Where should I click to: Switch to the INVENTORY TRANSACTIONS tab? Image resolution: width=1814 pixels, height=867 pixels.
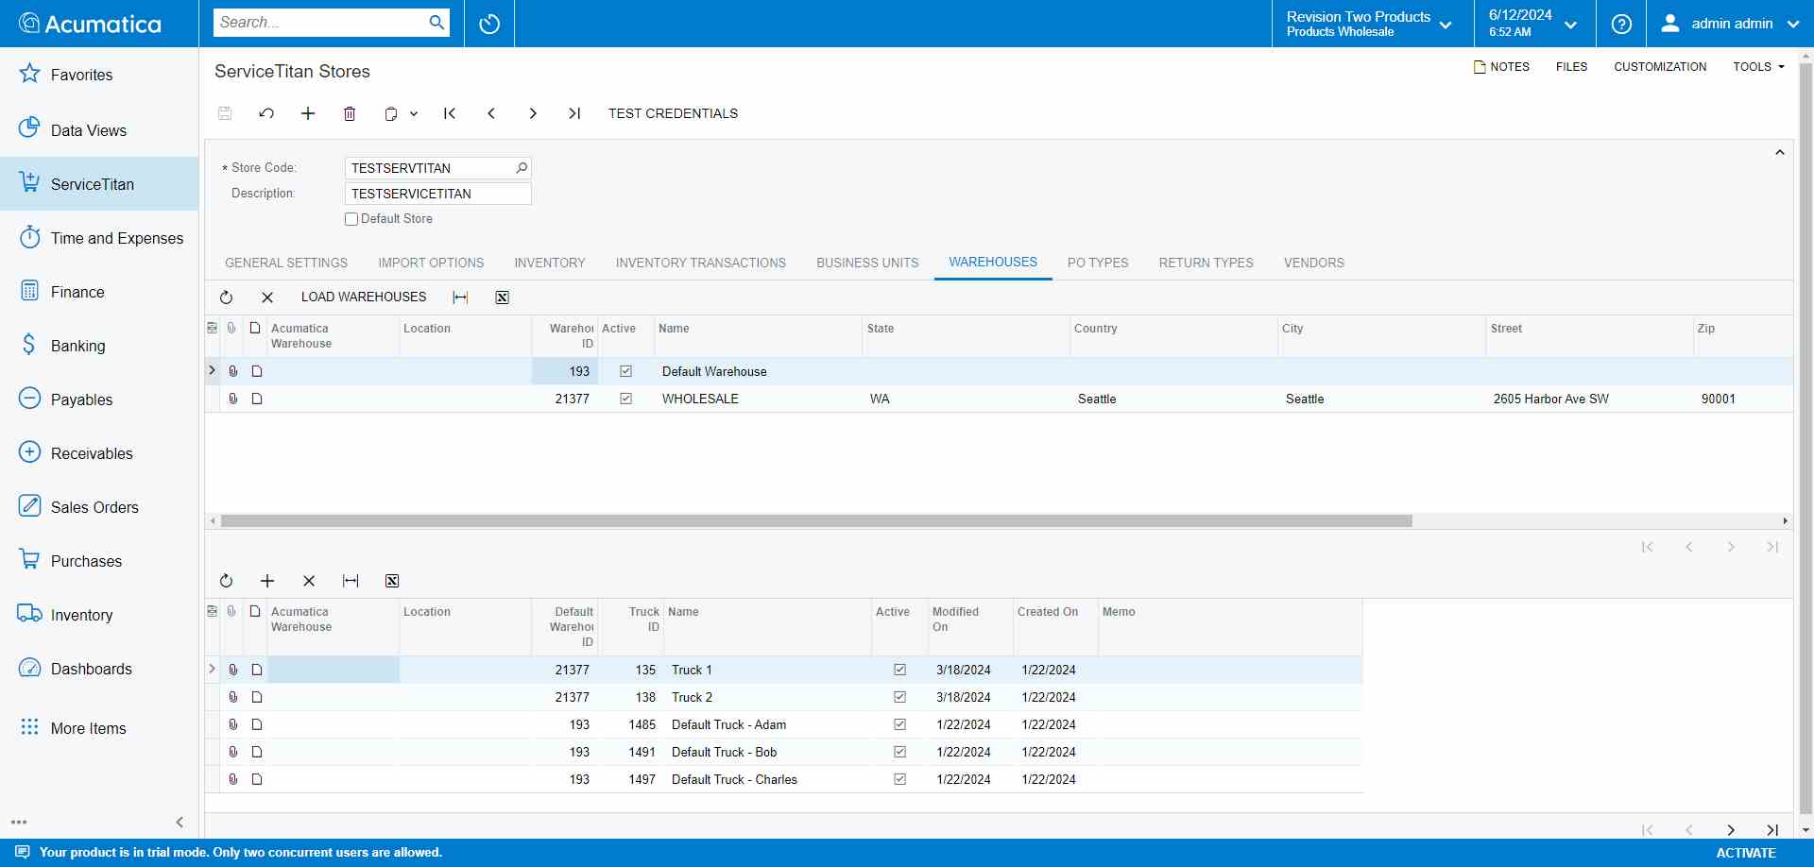(701, 263)
